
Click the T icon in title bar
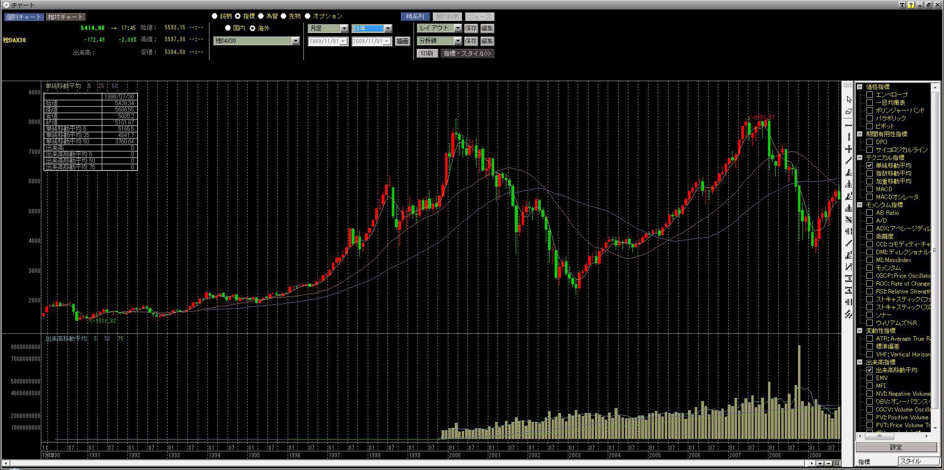(x=902, y=5)
